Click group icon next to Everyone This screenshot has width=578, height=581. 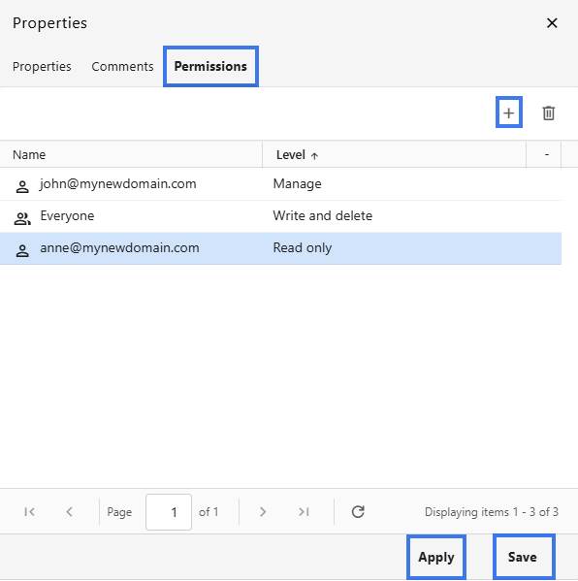(x=22, y=218)
